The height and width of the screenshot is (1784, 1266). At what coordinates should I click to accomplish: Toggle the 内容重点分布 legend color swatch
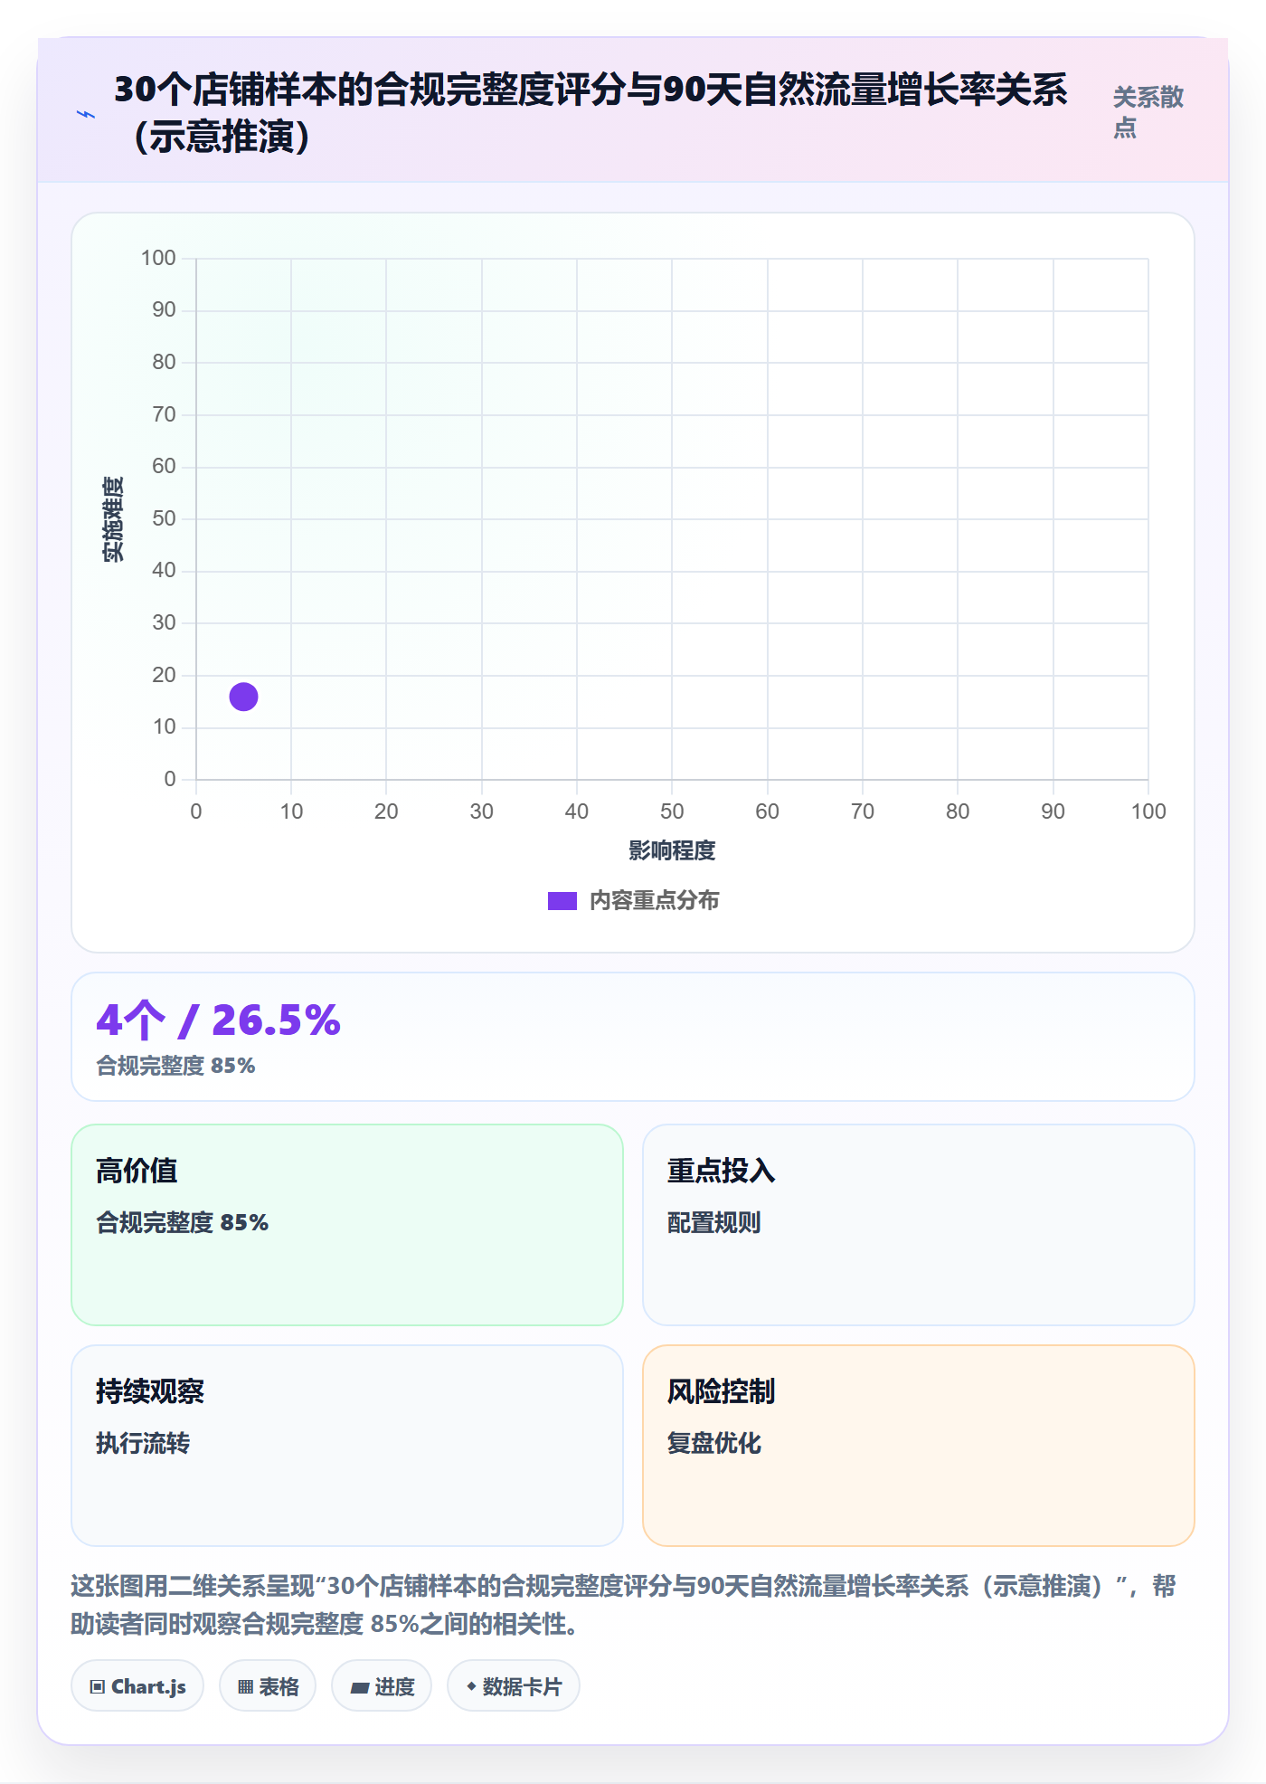pos(562,901)
